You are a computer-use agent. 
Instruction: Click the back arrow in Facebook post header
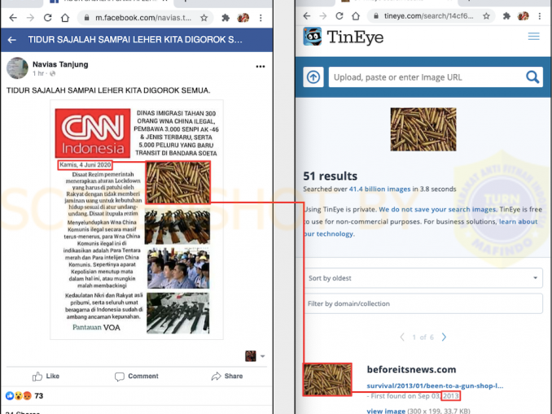point(12,40)
